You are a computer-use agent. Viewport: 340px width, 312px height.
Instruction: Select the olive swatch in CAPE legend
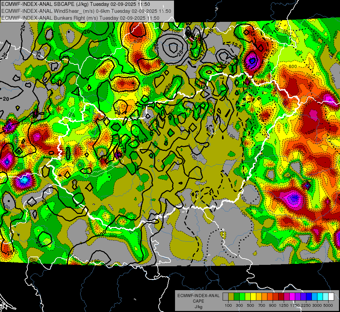pyautogui.click(x=231, y=297)
